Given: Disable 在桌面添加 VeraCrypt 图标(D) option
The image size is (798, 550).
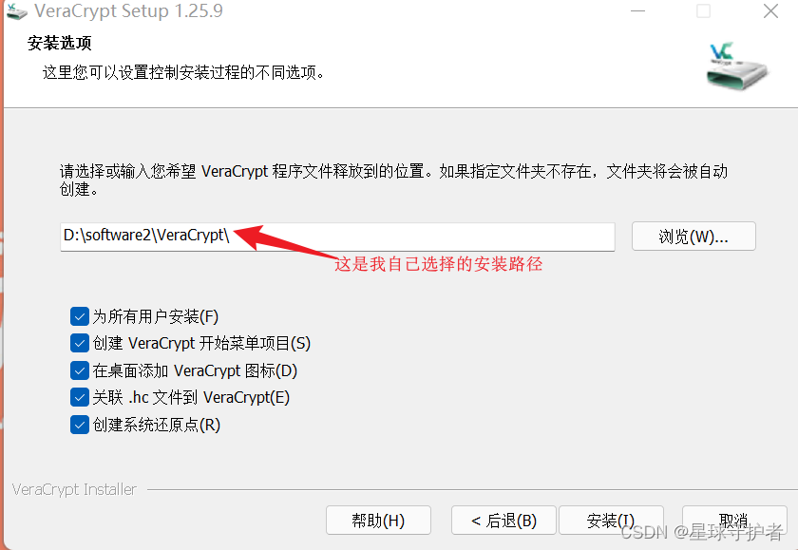Looking at the screenshot, I should click(x=80, y=370).
